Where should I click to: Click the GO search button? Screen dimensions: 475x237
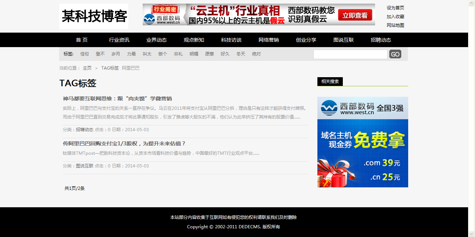tap(395, 54)
